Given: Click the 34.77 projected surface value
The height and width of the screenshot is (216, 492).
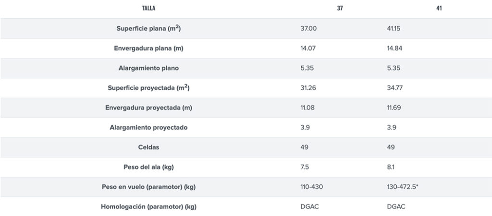Looking at the screenshot, I should coord(394,88).
